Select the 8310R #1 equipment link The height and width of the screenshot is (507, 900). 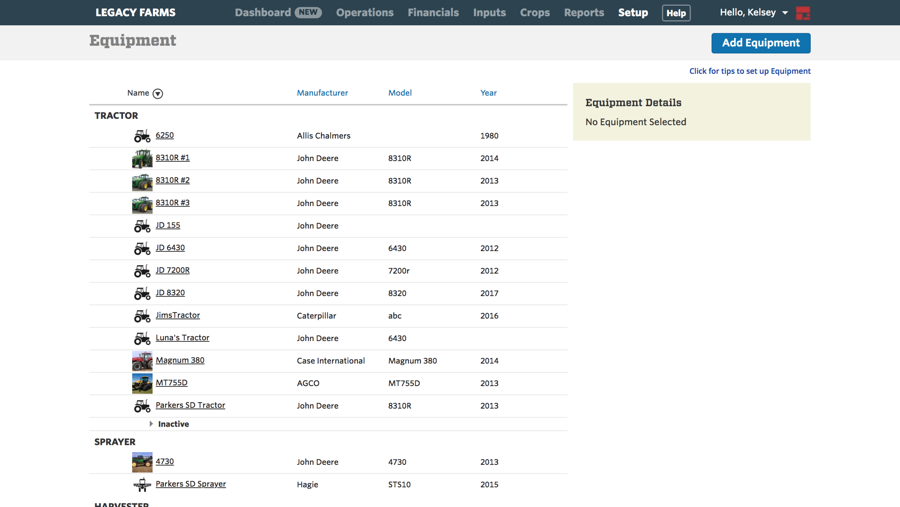click(172, 158)
